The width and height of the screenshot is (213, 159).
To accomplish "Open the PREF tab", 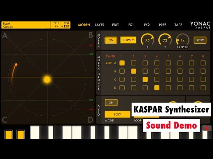I will (162, 25).
